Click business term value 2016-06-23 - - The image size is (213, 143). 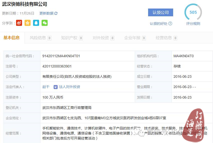[x=185, y=87]
